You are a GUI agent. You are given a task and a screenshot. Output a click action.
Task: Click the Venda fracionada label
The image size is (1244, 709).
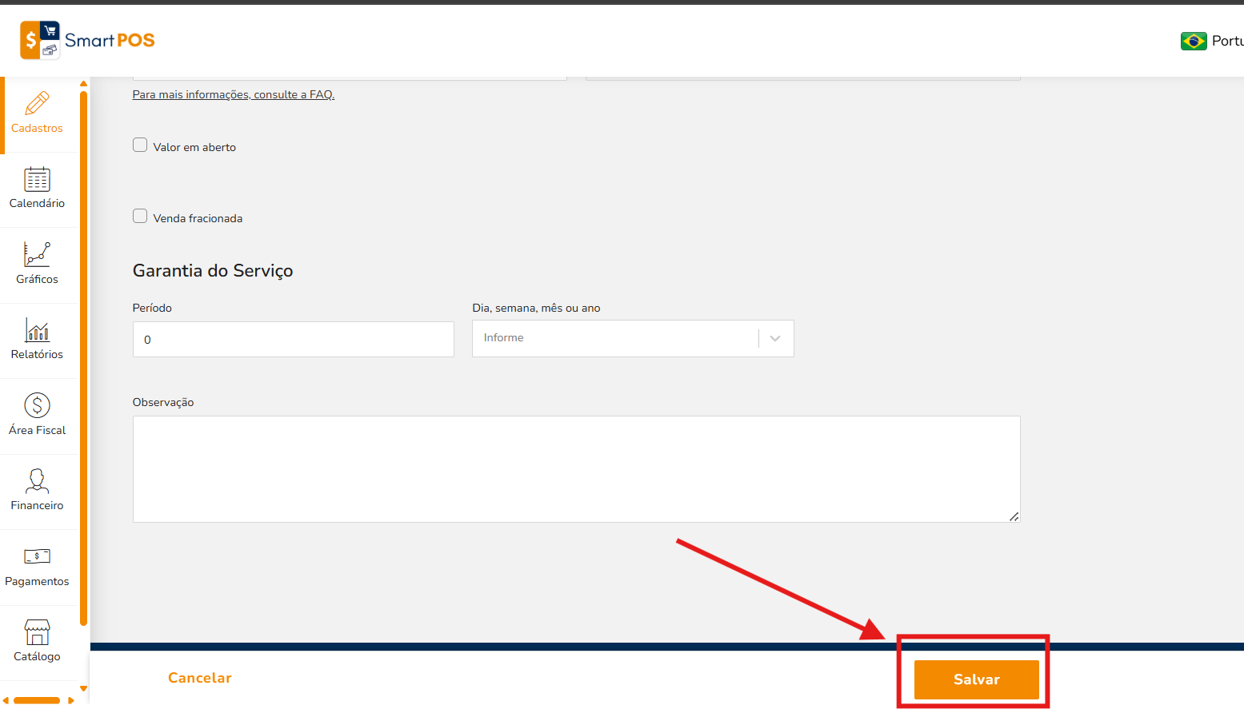(198, 219)
